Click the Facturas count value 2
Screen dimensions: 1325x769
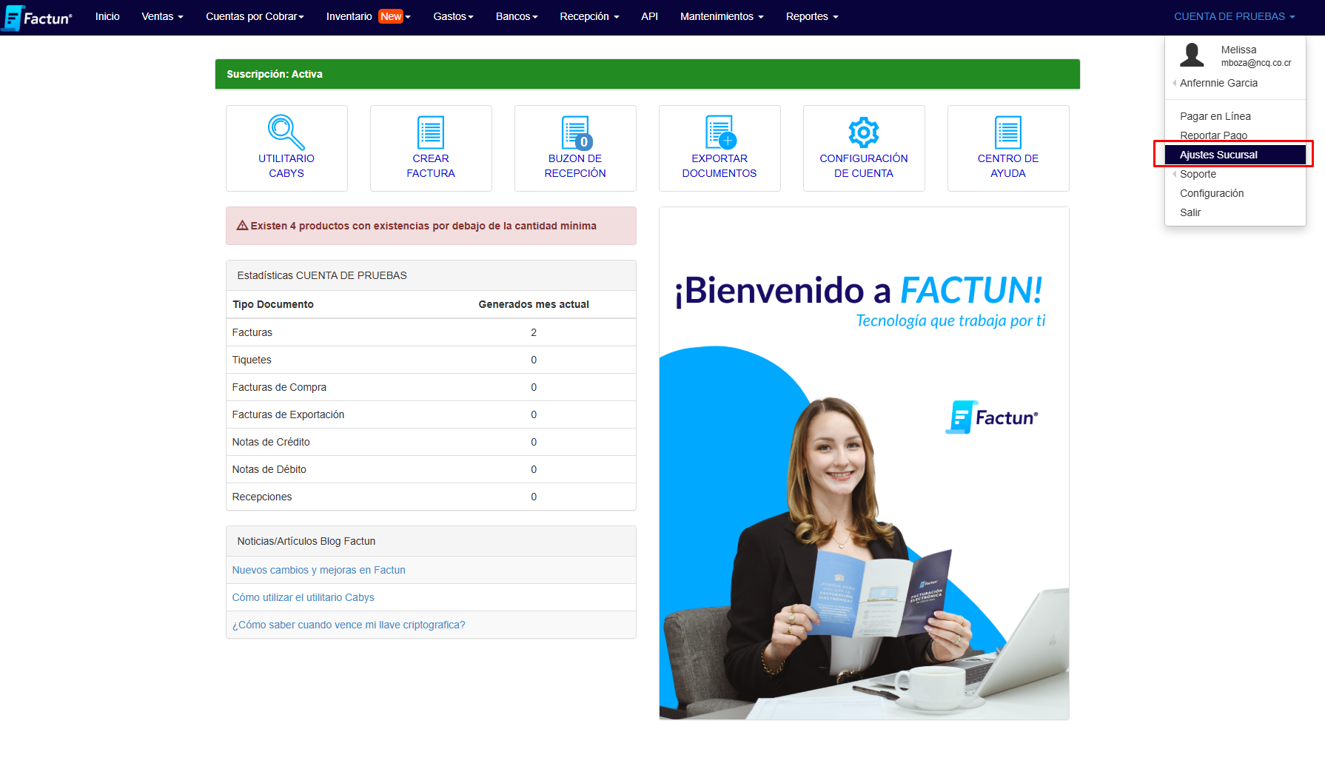[534, 332]
